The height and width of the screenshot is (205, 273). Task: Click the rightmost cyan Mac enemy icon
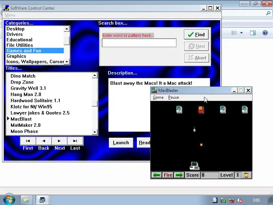coord(245,110)
